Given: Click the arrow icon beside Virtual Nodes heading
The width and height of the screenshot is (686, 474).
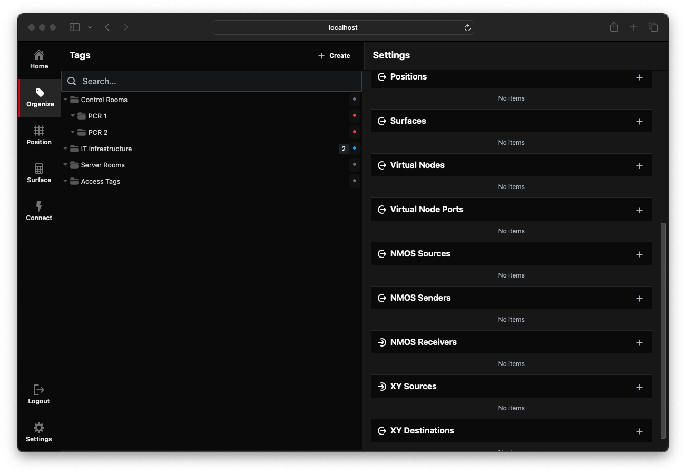Looking at the screenshot, I should point(382,165).
